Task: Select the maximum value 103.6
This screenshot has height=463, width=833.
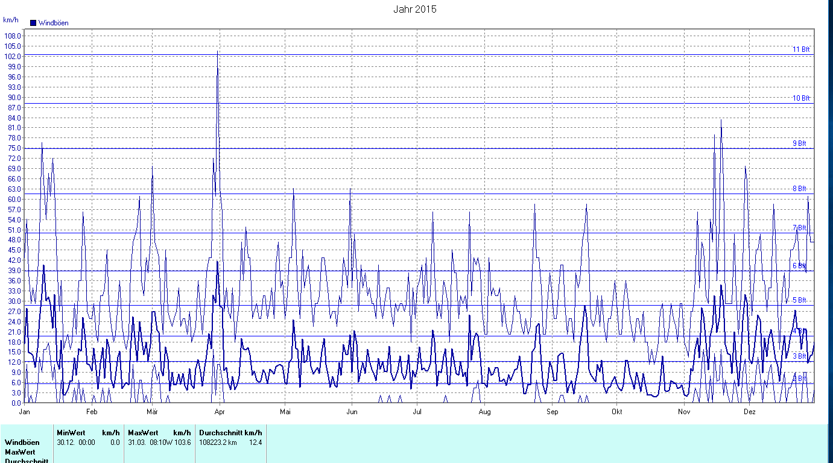Action: pos(183,443)
